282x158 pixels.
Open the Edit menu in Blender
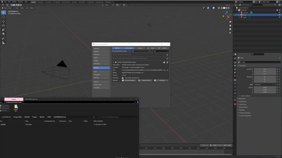coord(9,2)
